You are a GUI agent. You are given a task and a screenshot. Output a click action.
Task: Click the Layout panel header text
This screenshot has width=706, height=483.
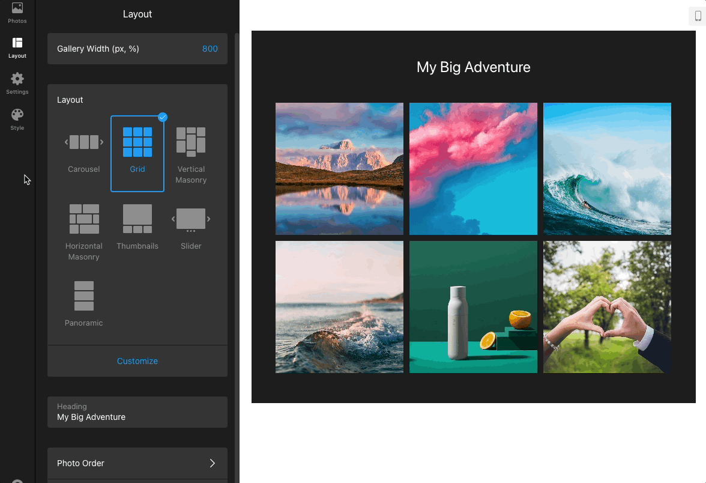click(x=137, y=14)
